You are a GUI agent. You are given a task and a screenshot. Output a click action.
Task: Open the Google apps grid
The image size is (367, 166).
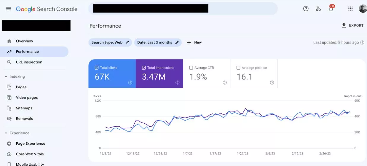(x=350, y=9)
